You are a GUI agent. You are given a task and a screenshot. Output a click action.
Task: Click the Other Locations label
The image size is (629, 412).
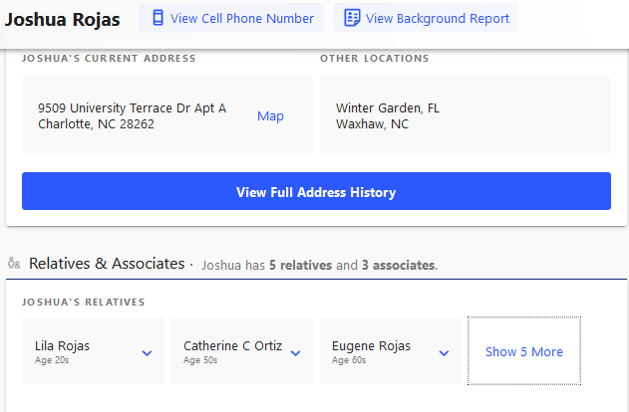374,59
